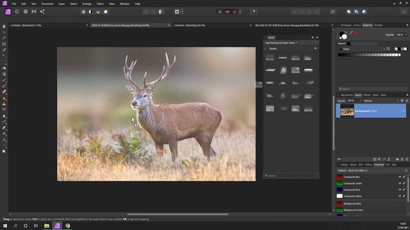Click the white foreground colour circle

[345, 37]
